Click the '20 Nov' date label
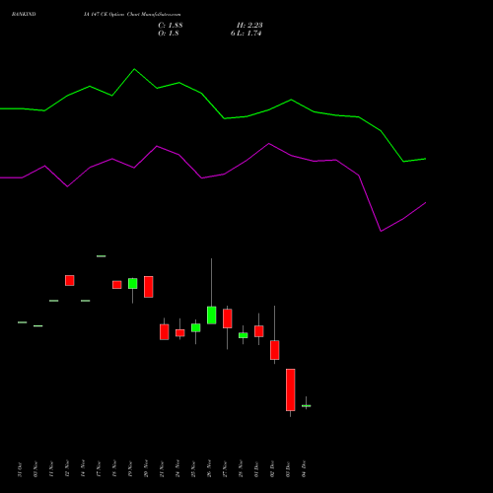Image resolution: width=493 pixels, height=493 pixels. pos(146,469)
